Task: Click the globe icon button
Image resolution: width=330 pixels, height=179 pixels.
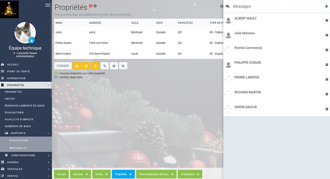Action: click(114, 66)
